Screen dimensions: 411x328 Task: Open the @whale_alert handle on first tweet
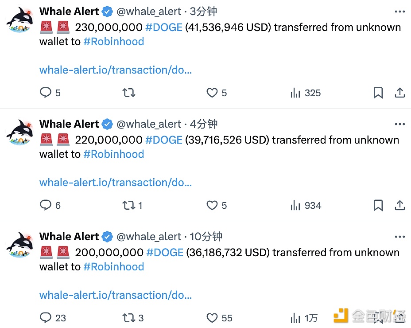click(149, 12)
